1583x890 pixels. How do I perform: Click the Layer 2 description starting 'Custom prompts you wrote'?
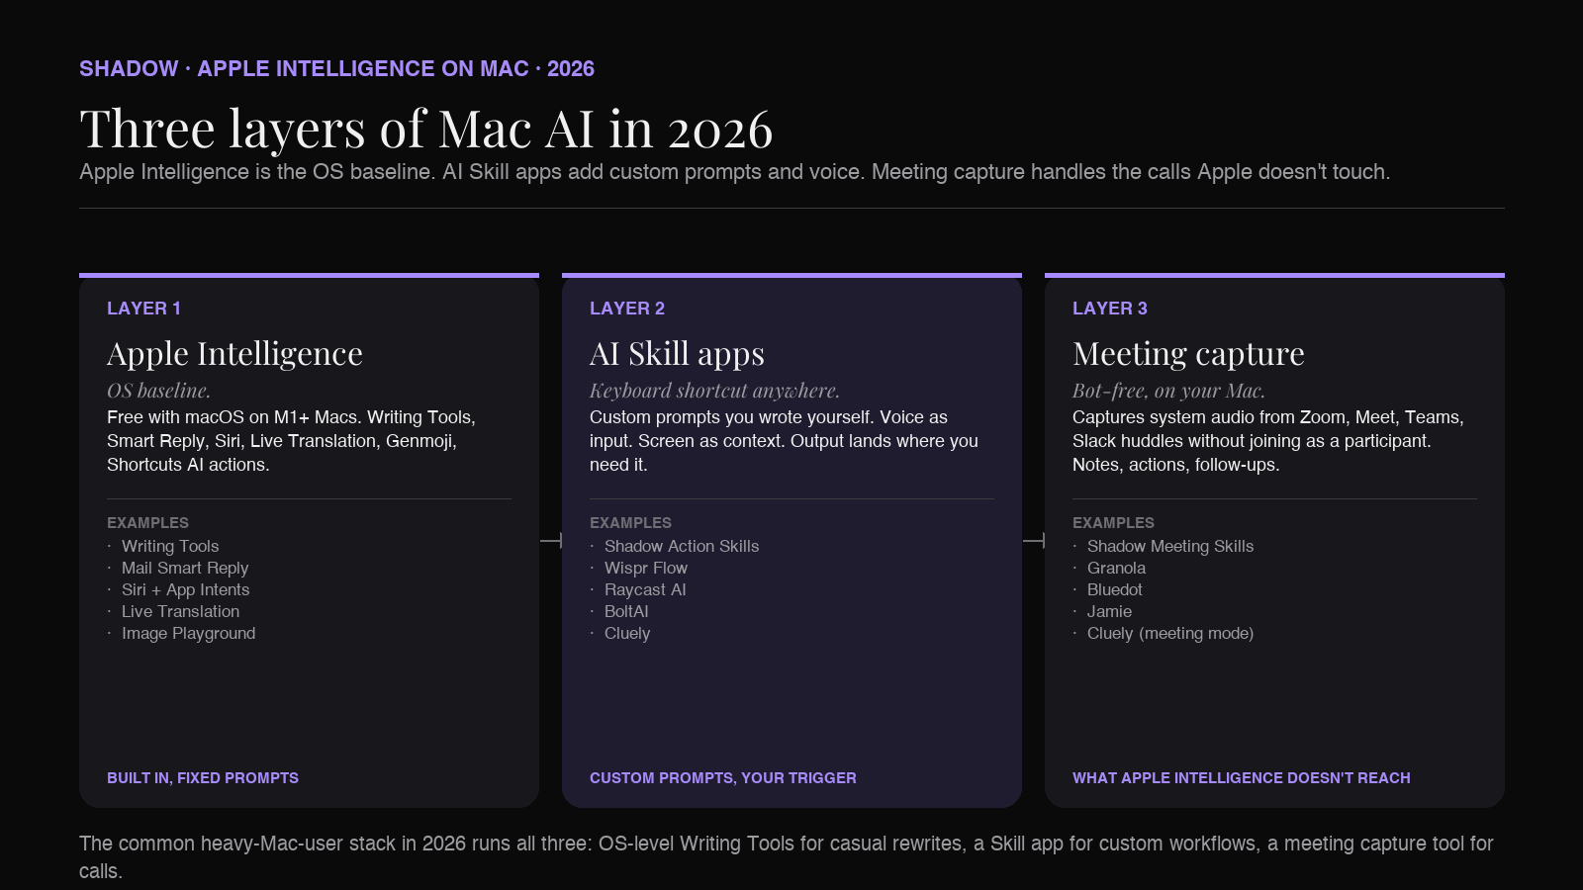click(x=784, y=441)
